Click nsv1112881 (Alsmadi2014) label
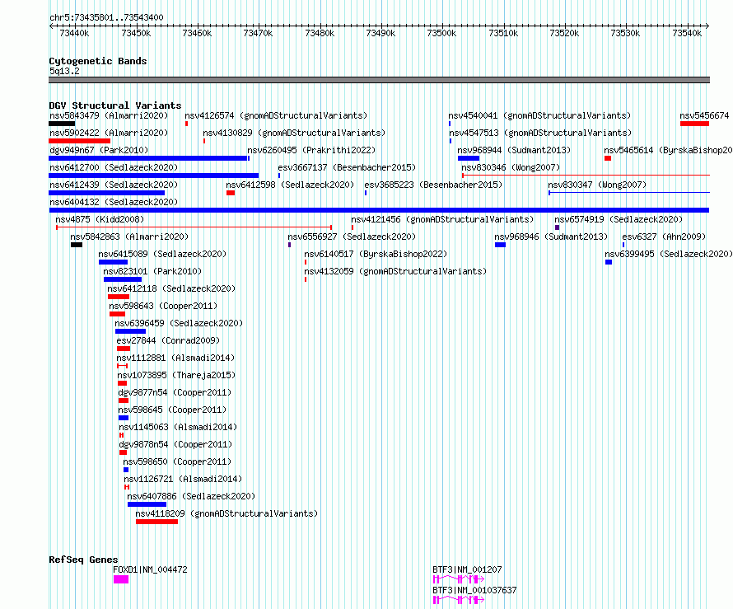The height and width of the screenshot is (609, 733). point(175,358)
